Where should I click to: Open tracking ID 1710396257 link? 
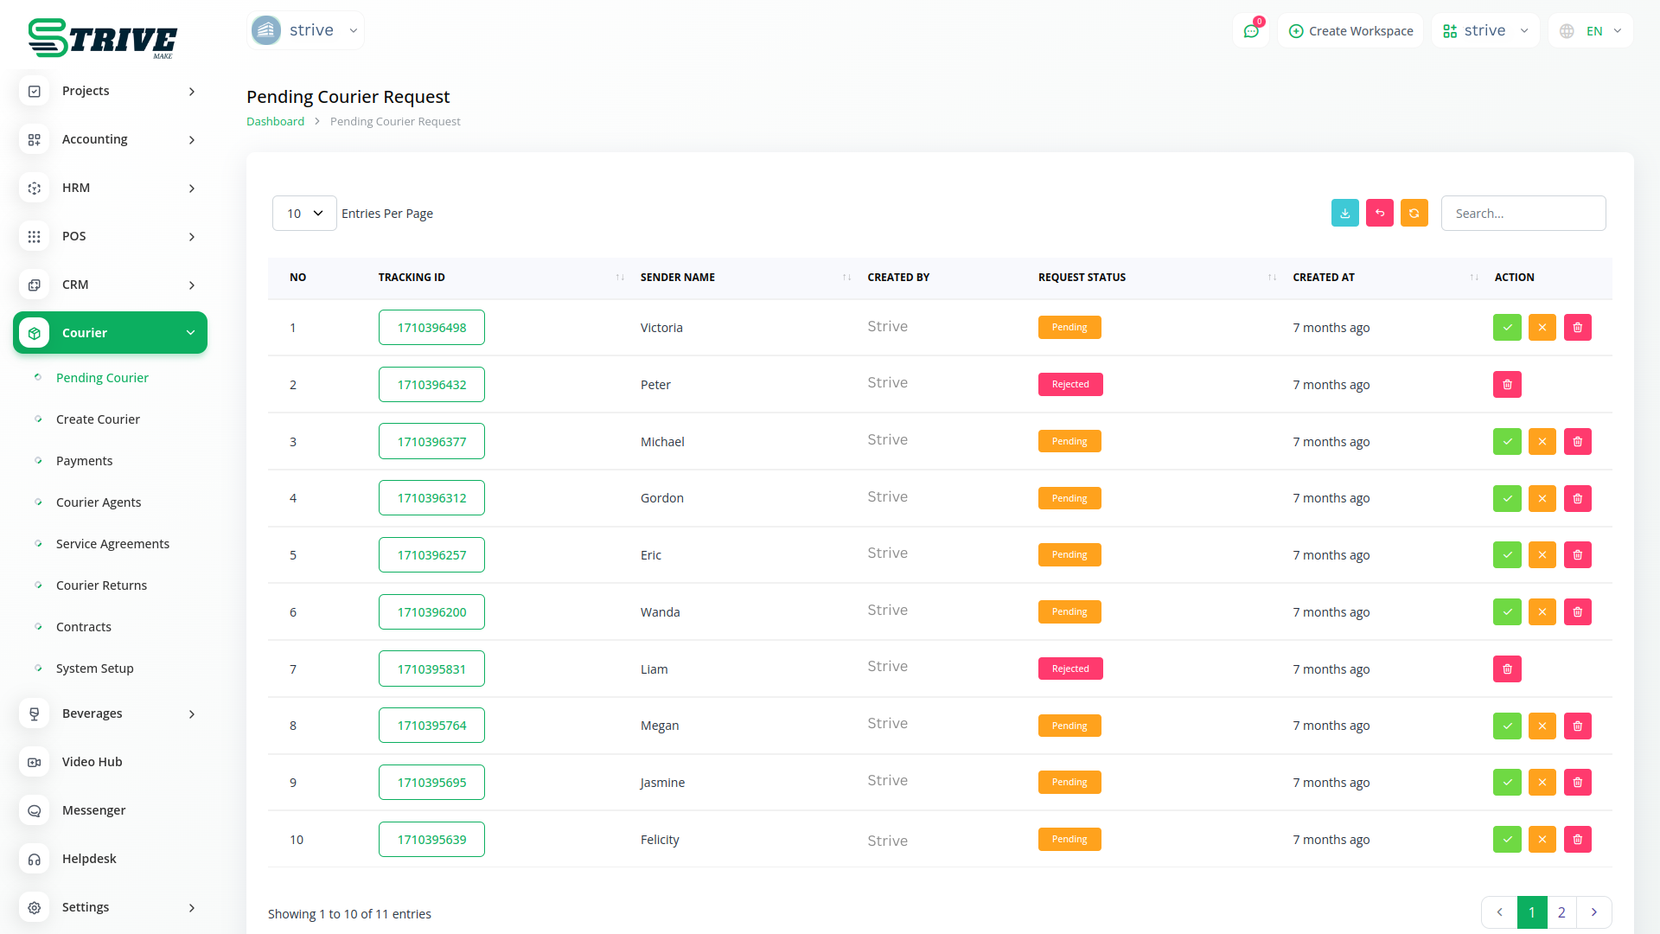click(431, 555)
